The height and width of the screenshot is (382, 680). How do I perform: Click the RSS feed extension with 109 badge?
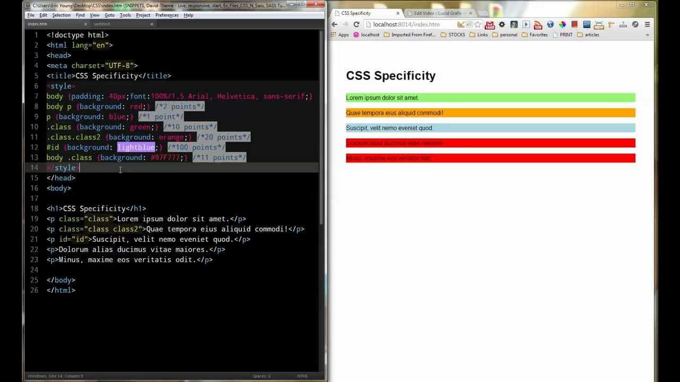point(538,24)
